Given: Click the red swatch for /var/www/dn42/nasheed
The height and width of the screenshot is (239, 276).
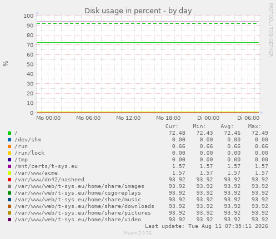Looking at the screenshot, I should point(9,180).
